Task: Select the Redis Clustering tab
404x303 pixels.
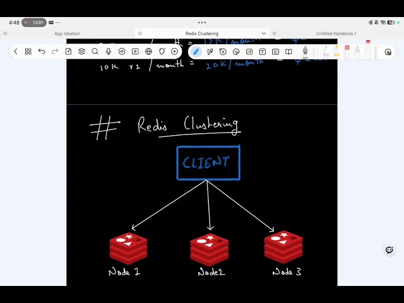Action: click(x=202, y=33)
